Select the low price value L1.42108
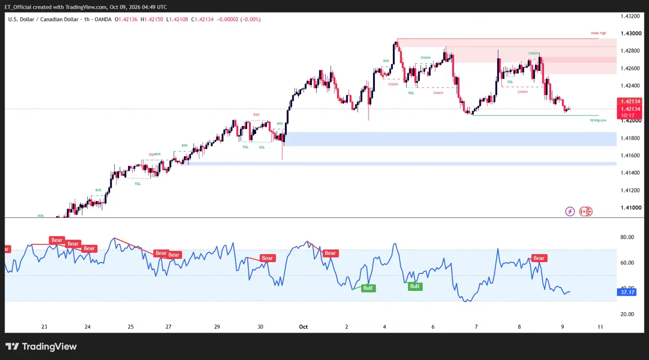The image size is (649, 360). pyautogui.click(x=177, y=20)
